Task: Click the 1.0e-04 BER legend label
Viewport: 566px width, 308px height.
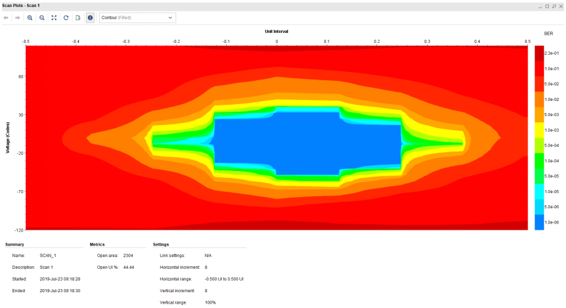Action: tap(551, 161)
